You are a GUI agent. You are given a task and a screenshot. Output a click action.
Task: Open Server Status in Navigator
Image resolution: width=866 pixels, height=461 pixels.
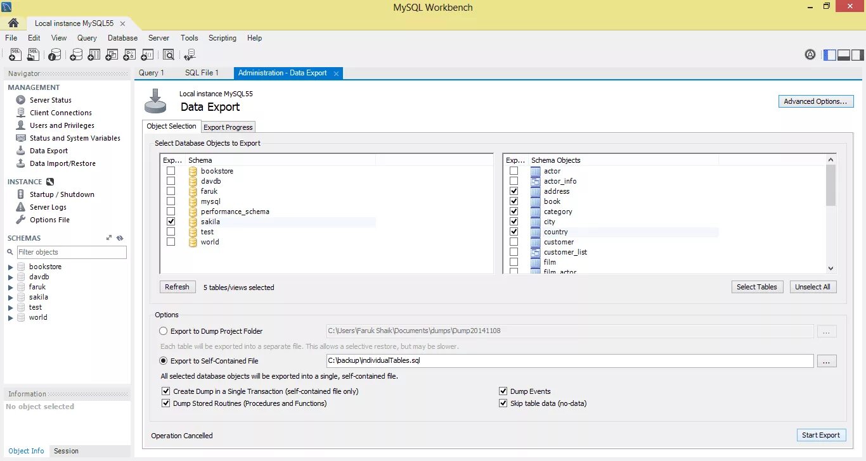click(x=51, y=100)
